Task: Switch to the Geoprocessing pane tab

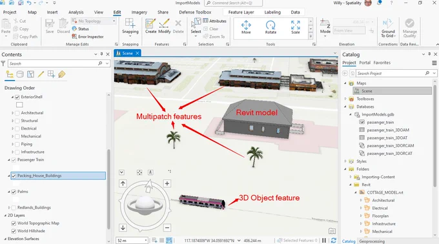Action: 372,241
